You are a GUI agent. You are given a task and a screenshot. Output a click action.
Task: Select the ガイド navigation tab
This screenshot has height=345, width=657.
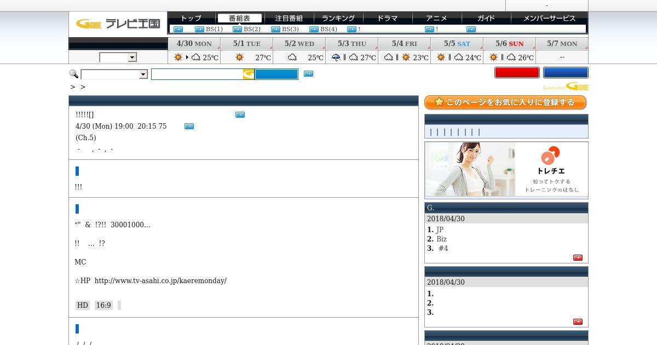tap(486, 18)
